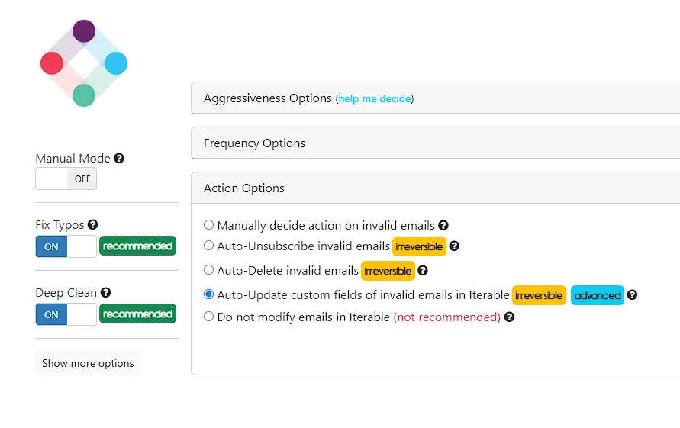This screenshot has height=428, width=680.
Task: Open the Deep Clean help icon
Action: pyautogui.click(x=106, y=293)
